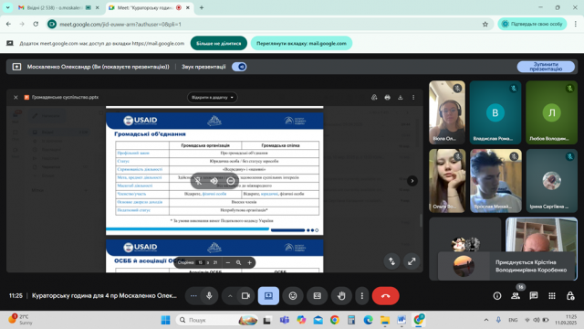Turn on captions in Meet toolbar
This screenshot has width=584, height=329.
pos(317,296)
